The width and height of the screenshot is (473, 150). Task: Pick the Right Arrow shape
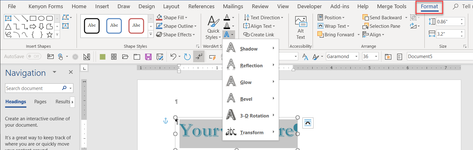click(33, 27)
